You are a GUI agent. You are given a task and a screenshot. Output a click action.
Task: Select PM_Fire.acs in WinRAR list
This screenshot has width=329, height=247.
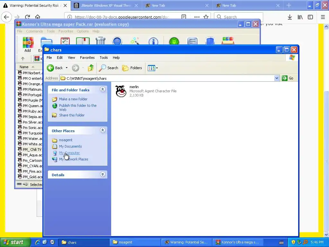point(30,171)
